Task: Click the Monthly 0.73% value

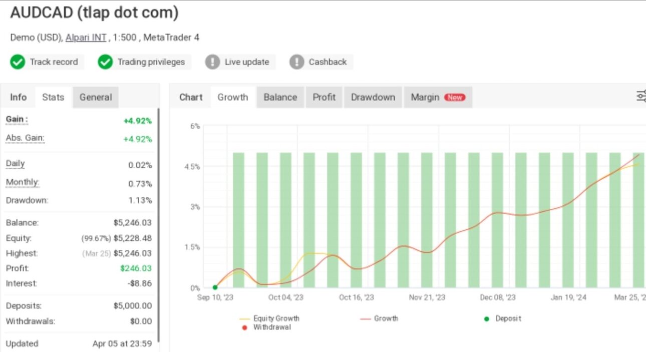Action: [x=140, y=184]
